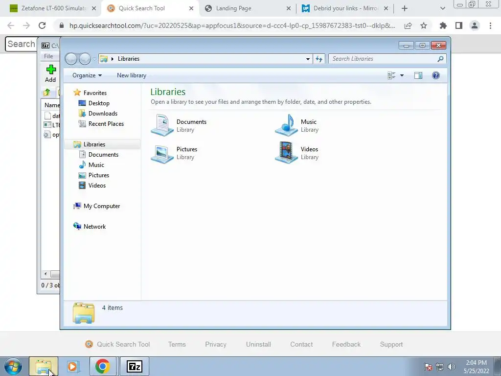
Task: Open the view options dropdown arrow
Action: click(x=402, y=75)
